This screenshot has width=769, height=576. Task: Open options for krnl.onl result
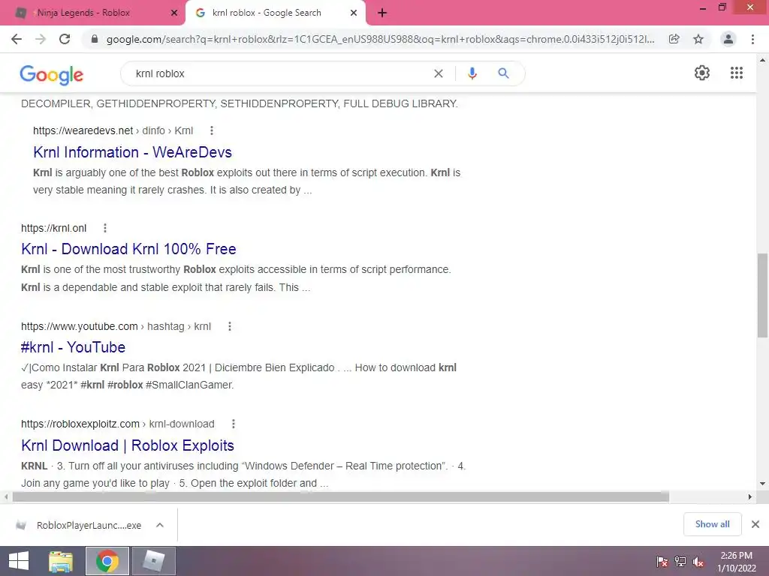[105, 228]
